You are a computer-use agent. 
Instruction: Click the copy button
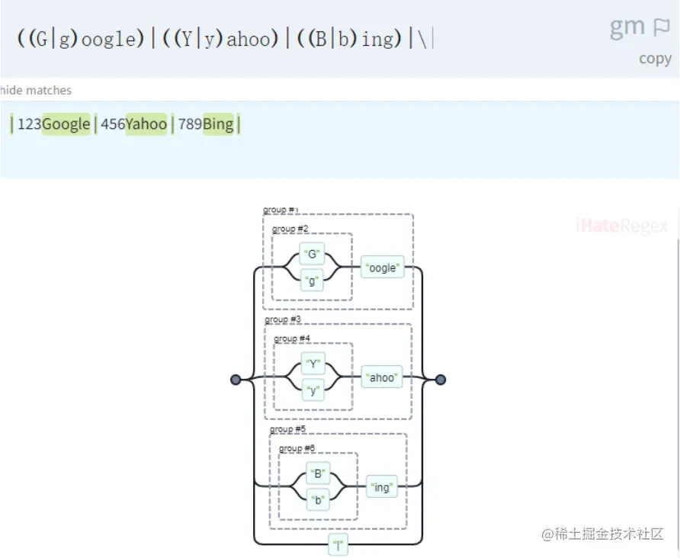656,58
